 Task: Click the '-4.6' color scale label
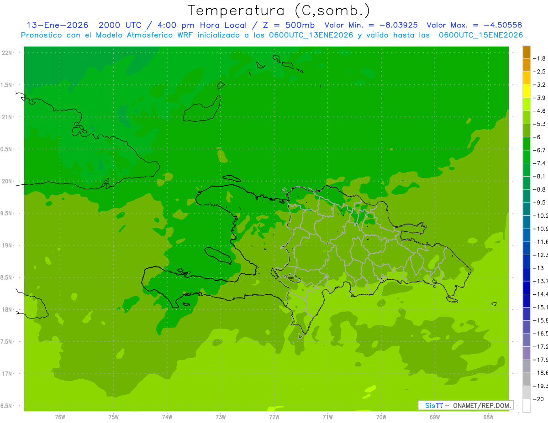tap(539, 111)
